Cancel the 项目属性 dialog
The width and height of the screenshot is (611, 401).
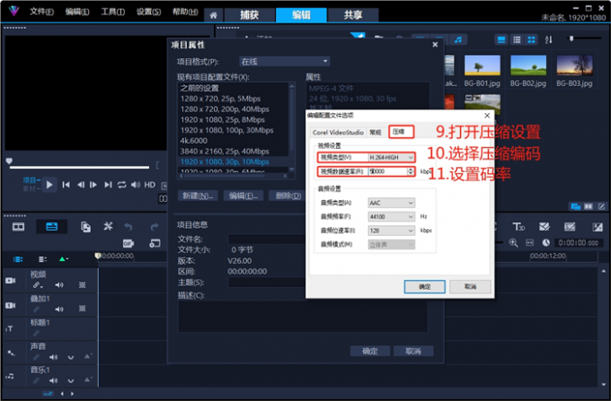coord(413,352)
